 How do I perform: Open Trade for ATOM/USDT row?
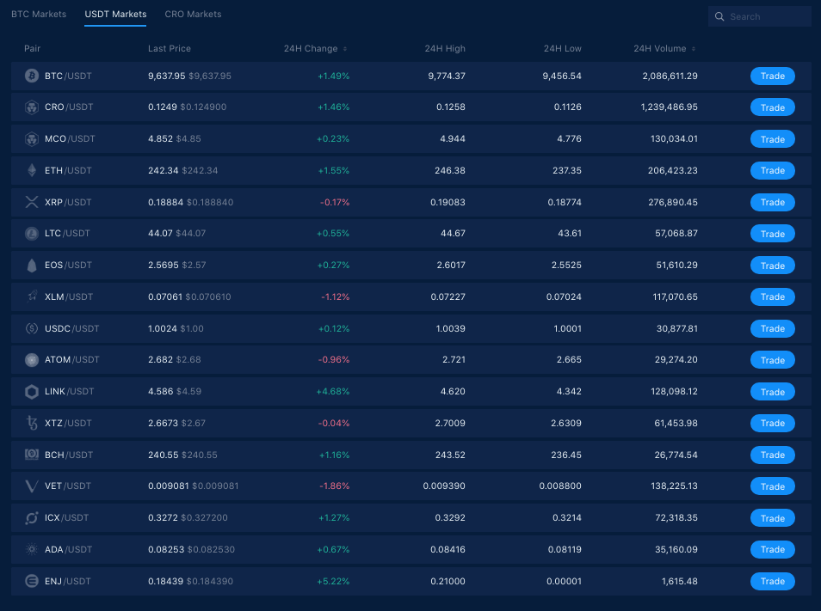coord(772,360)
